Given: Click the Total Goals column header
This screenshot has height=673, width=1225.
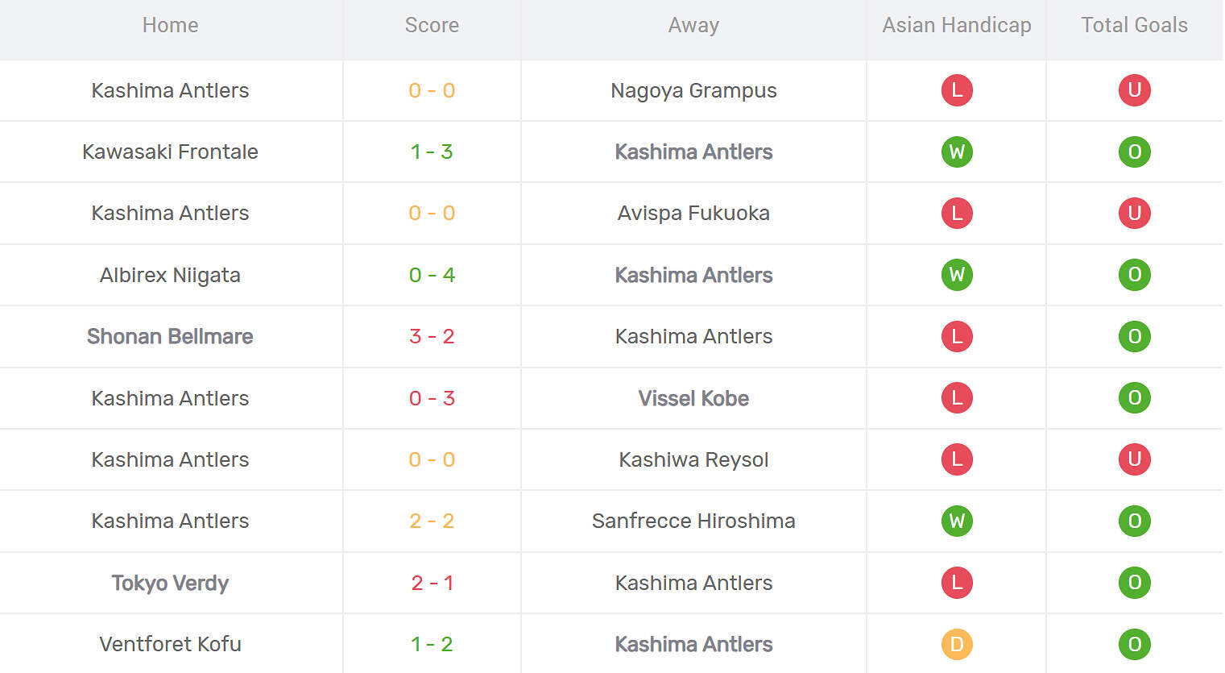Looking at the screenshot, I should tap(1134, 25).
